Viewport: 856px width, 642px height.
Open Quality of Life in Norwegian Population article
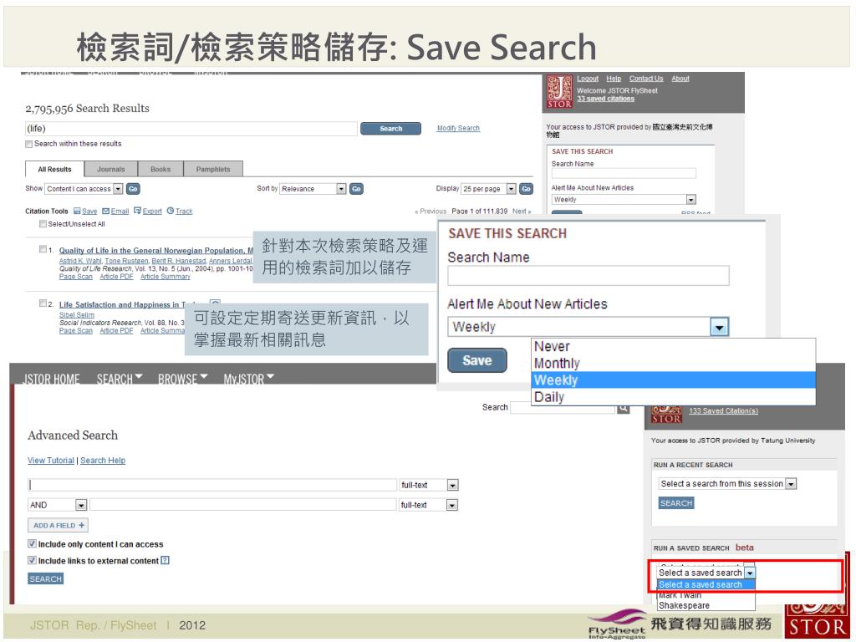tap(156, 251)
